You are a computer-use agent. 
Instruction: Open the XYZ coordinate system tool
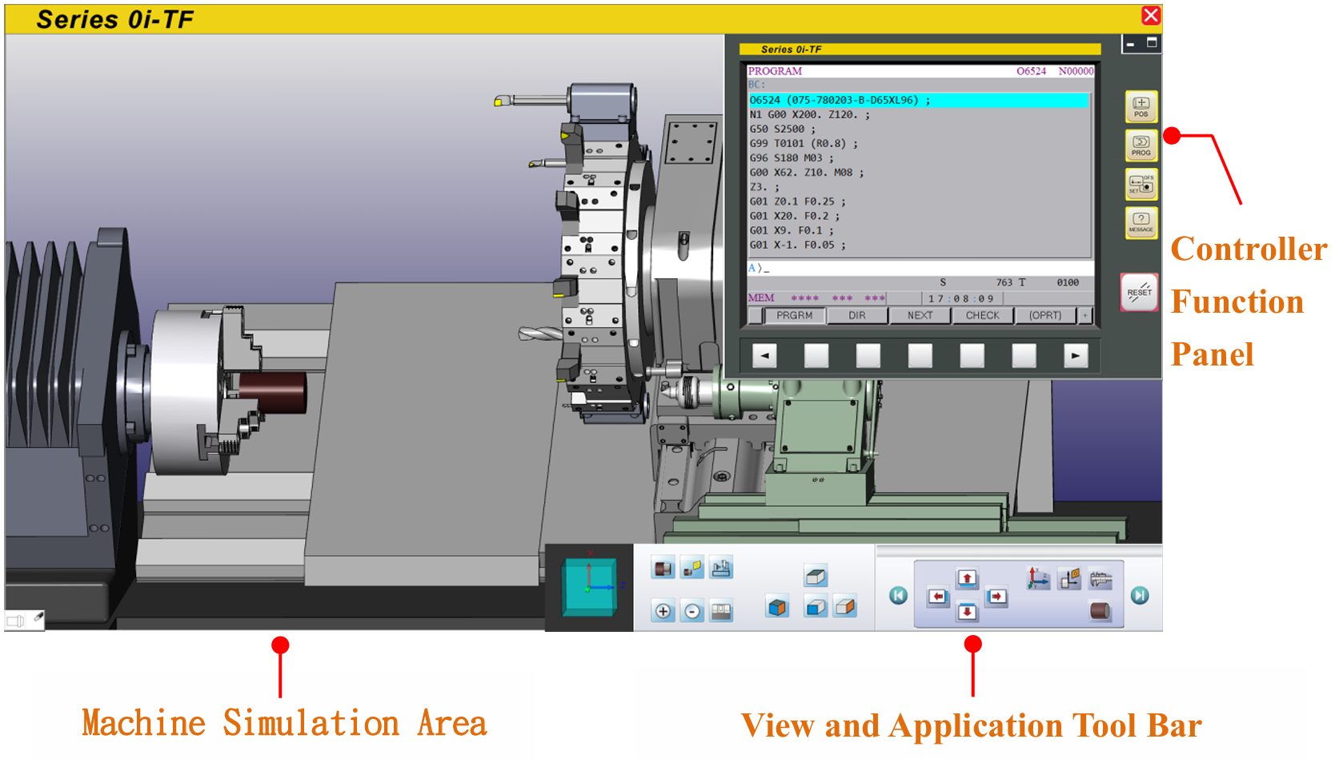coord(1038,578)
